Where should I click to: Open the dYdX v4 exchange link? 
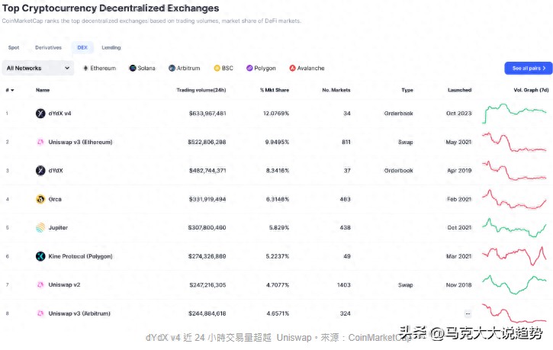click(59, 114)
